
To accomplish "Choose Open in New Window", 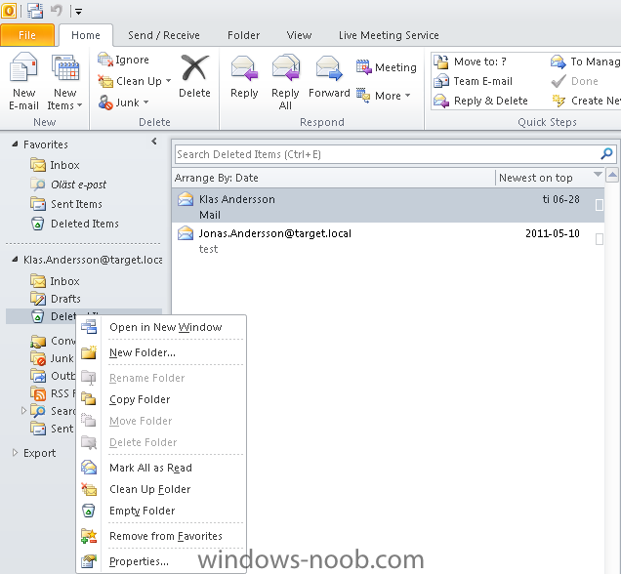I will (x=161, y=327).
